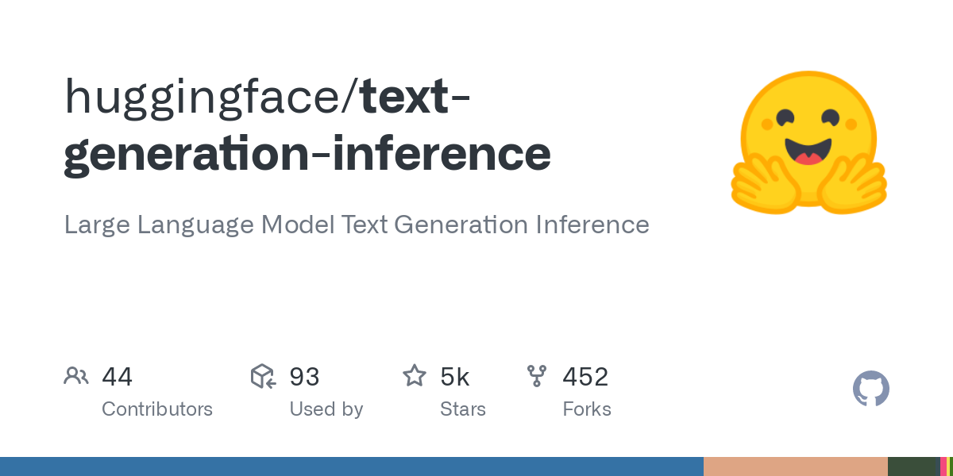
Task: Click the Forks branch icon
Action: 537,376
